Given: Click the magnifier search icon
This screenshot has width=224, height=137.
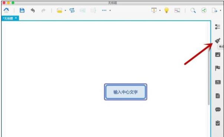Looking at the screenshot, I should click(193, 10).
